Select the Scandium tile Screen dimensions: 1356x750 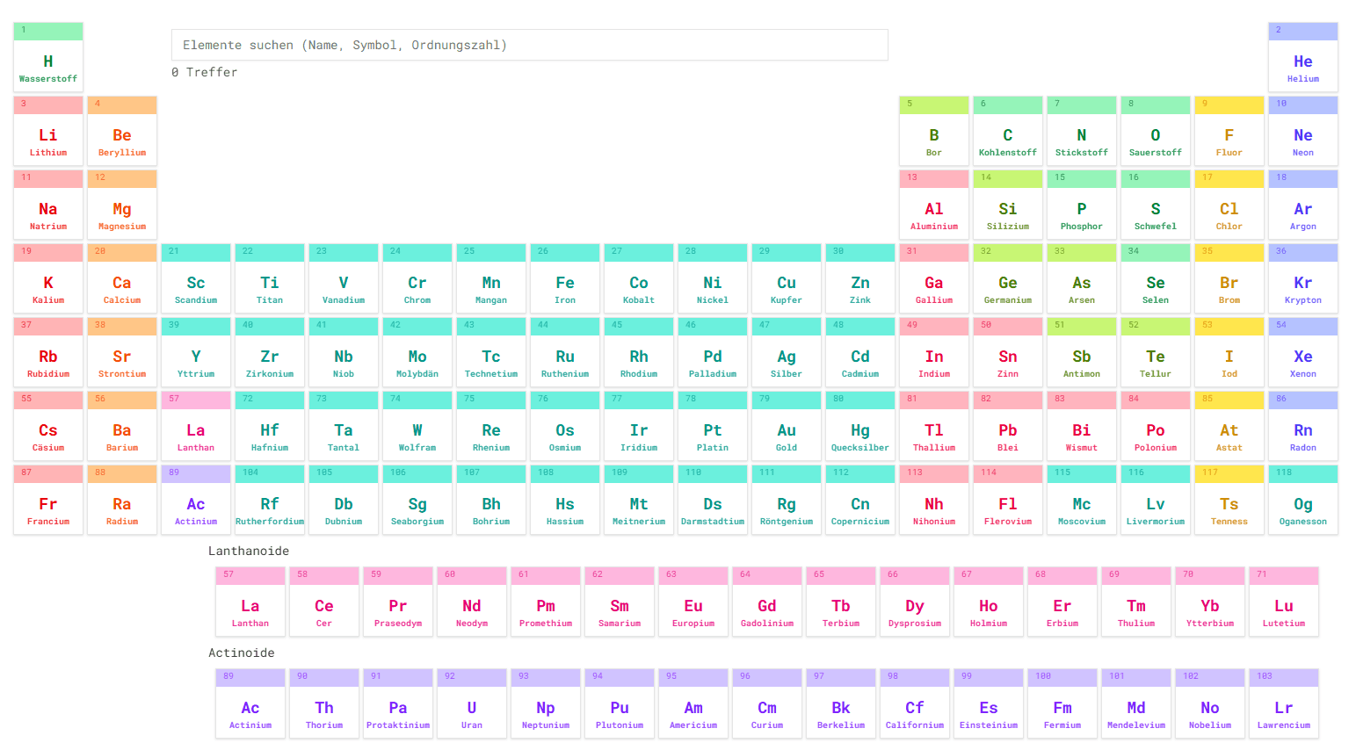(196, 278)
